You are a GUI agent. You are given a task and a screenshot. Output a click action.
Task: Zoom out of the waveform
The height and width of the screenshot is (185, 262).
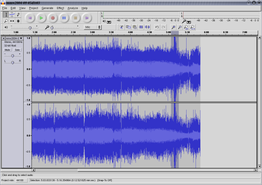tap(180, 27)
